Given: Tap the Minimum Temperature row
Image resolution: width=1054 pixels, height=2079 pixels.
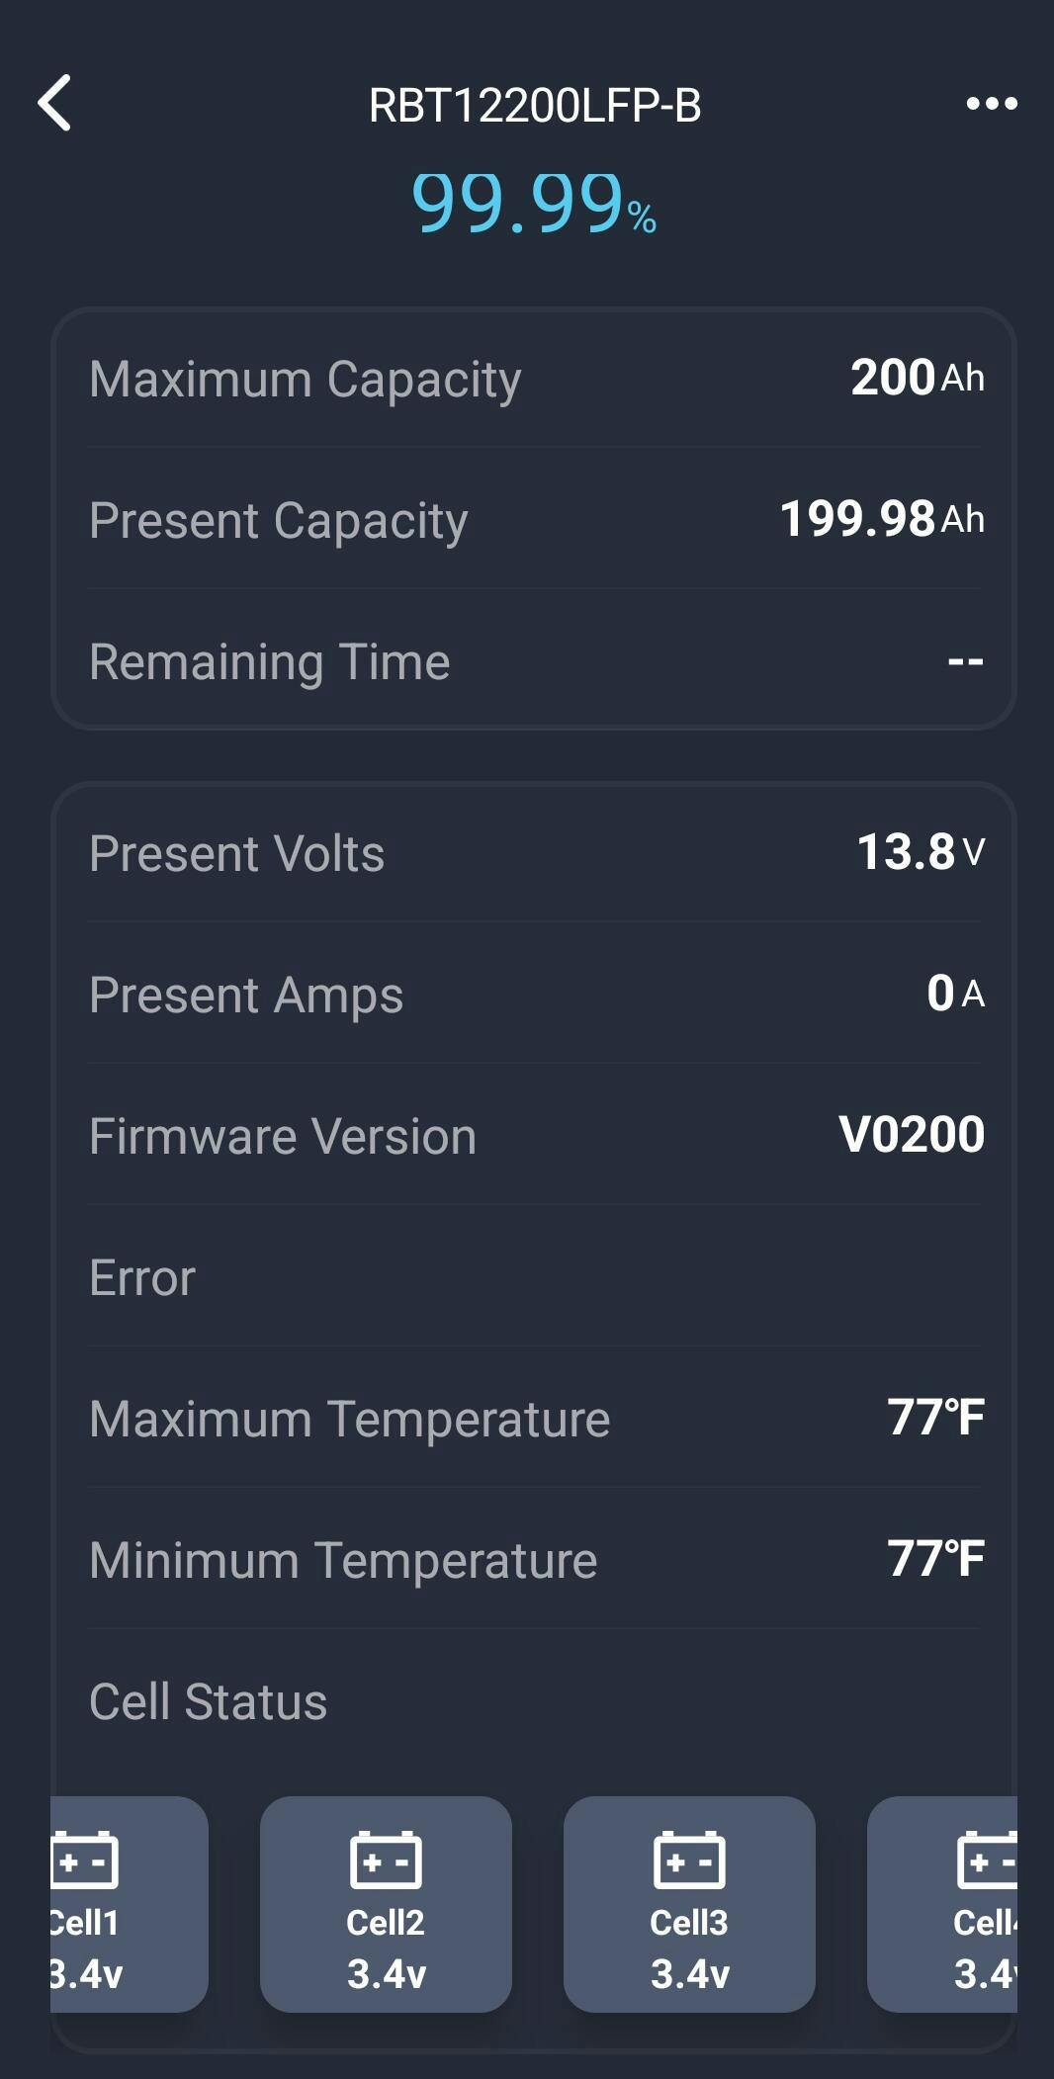Looking at the screenshot, I should click(534, 1560).
